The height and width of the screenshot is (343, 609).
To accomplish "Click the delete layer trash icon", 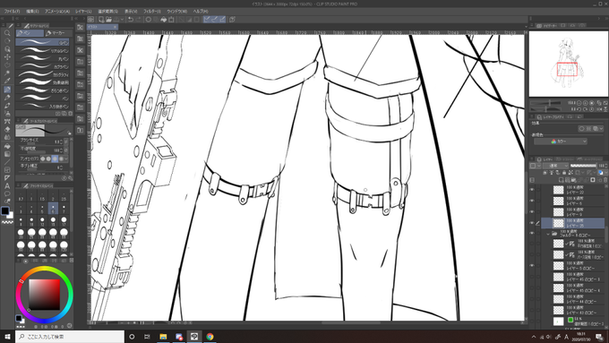I will tap(605, 180).
